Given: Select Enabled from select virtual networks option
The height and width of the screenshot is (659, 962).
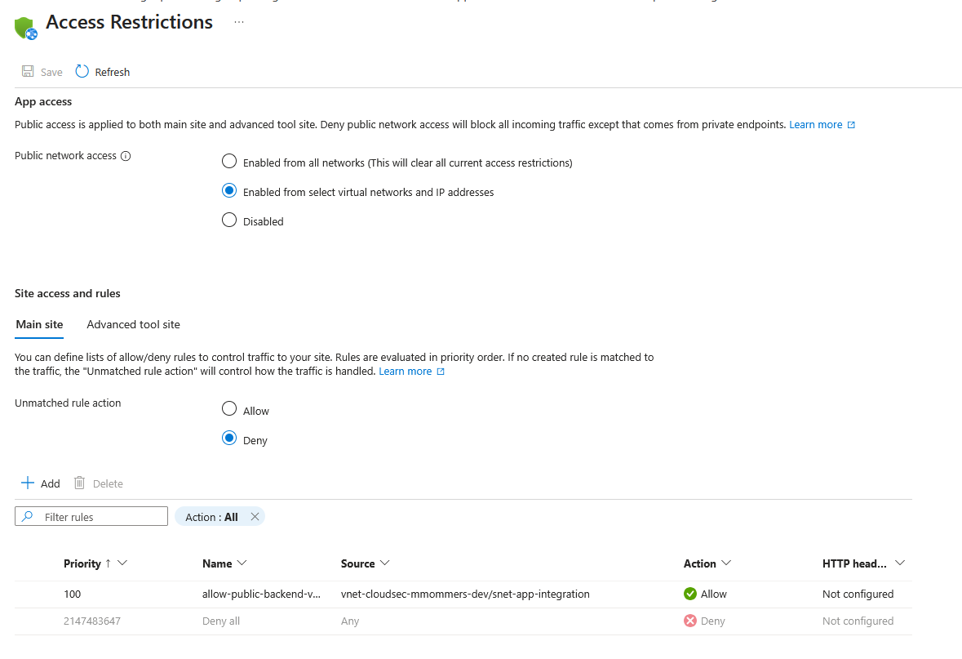Looking at the screenshot, I should click(x=228, y=190).
